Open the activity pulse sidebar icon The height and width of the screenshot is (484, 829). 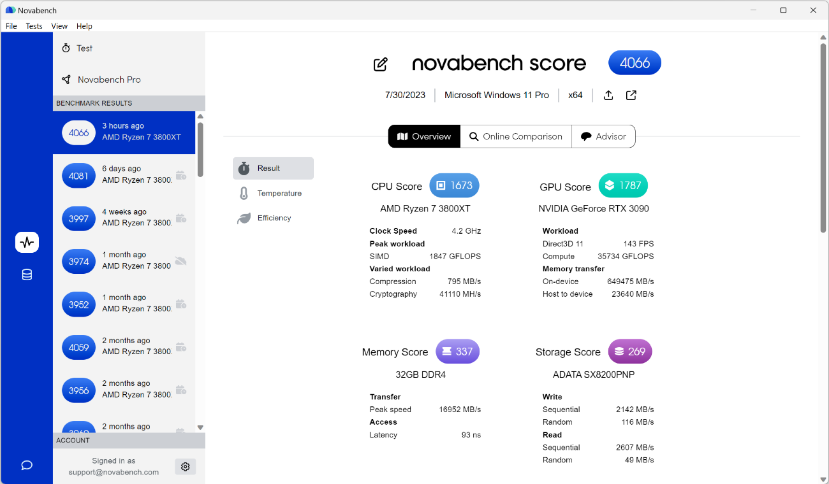click(x=27, y=242)
